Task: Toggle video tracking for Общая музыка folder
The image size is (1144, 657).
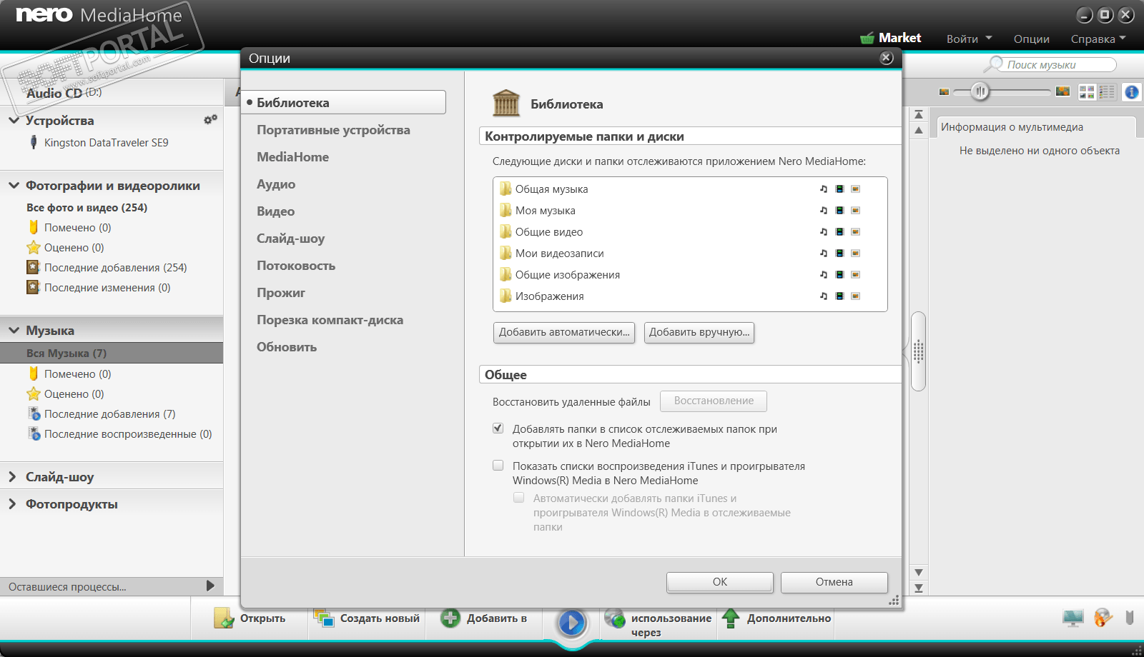Action: tap(839, 189)
